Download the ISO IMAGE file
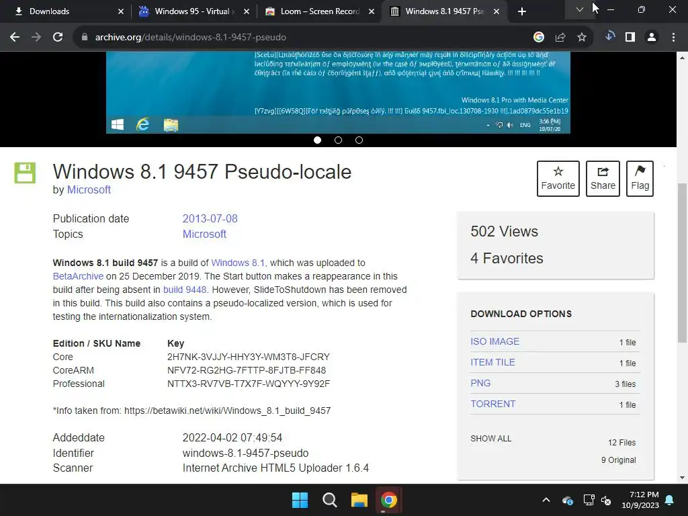Viewport: 688px width, 516px height. pyautogui.click(x=494, y=341)
